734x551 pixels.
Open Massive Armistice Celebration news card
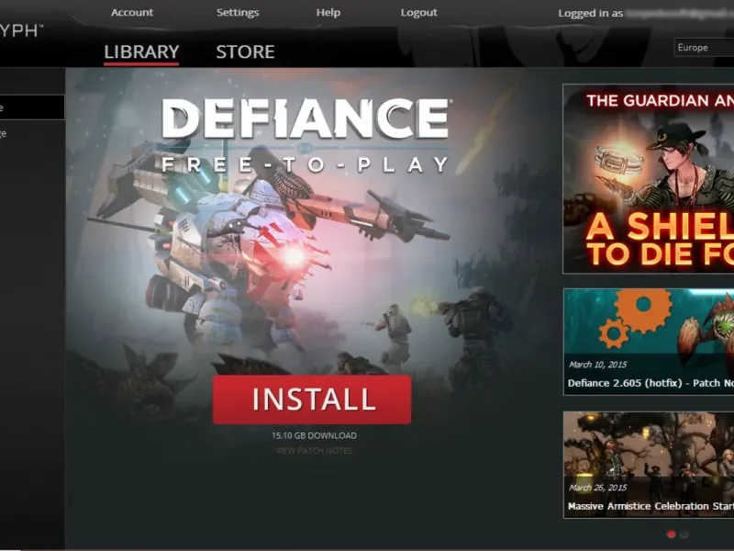649,465
